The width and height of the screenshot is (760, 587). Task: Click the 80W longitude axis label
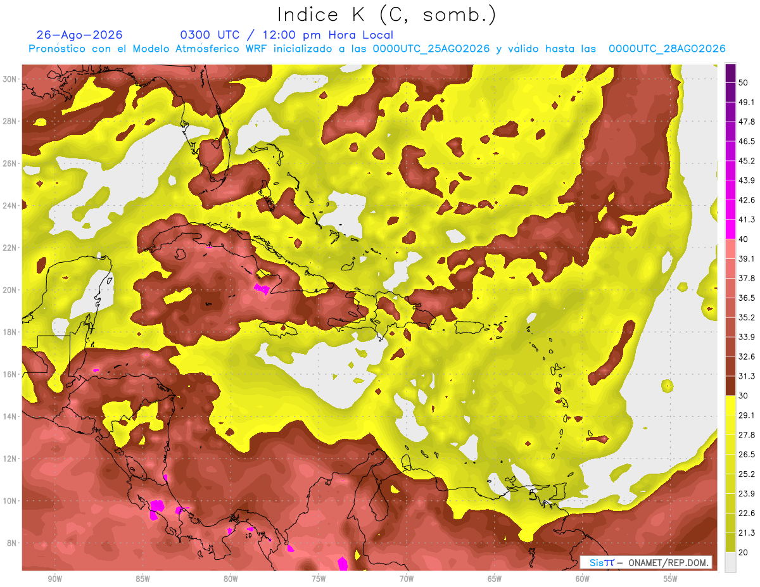pos(231,579)
